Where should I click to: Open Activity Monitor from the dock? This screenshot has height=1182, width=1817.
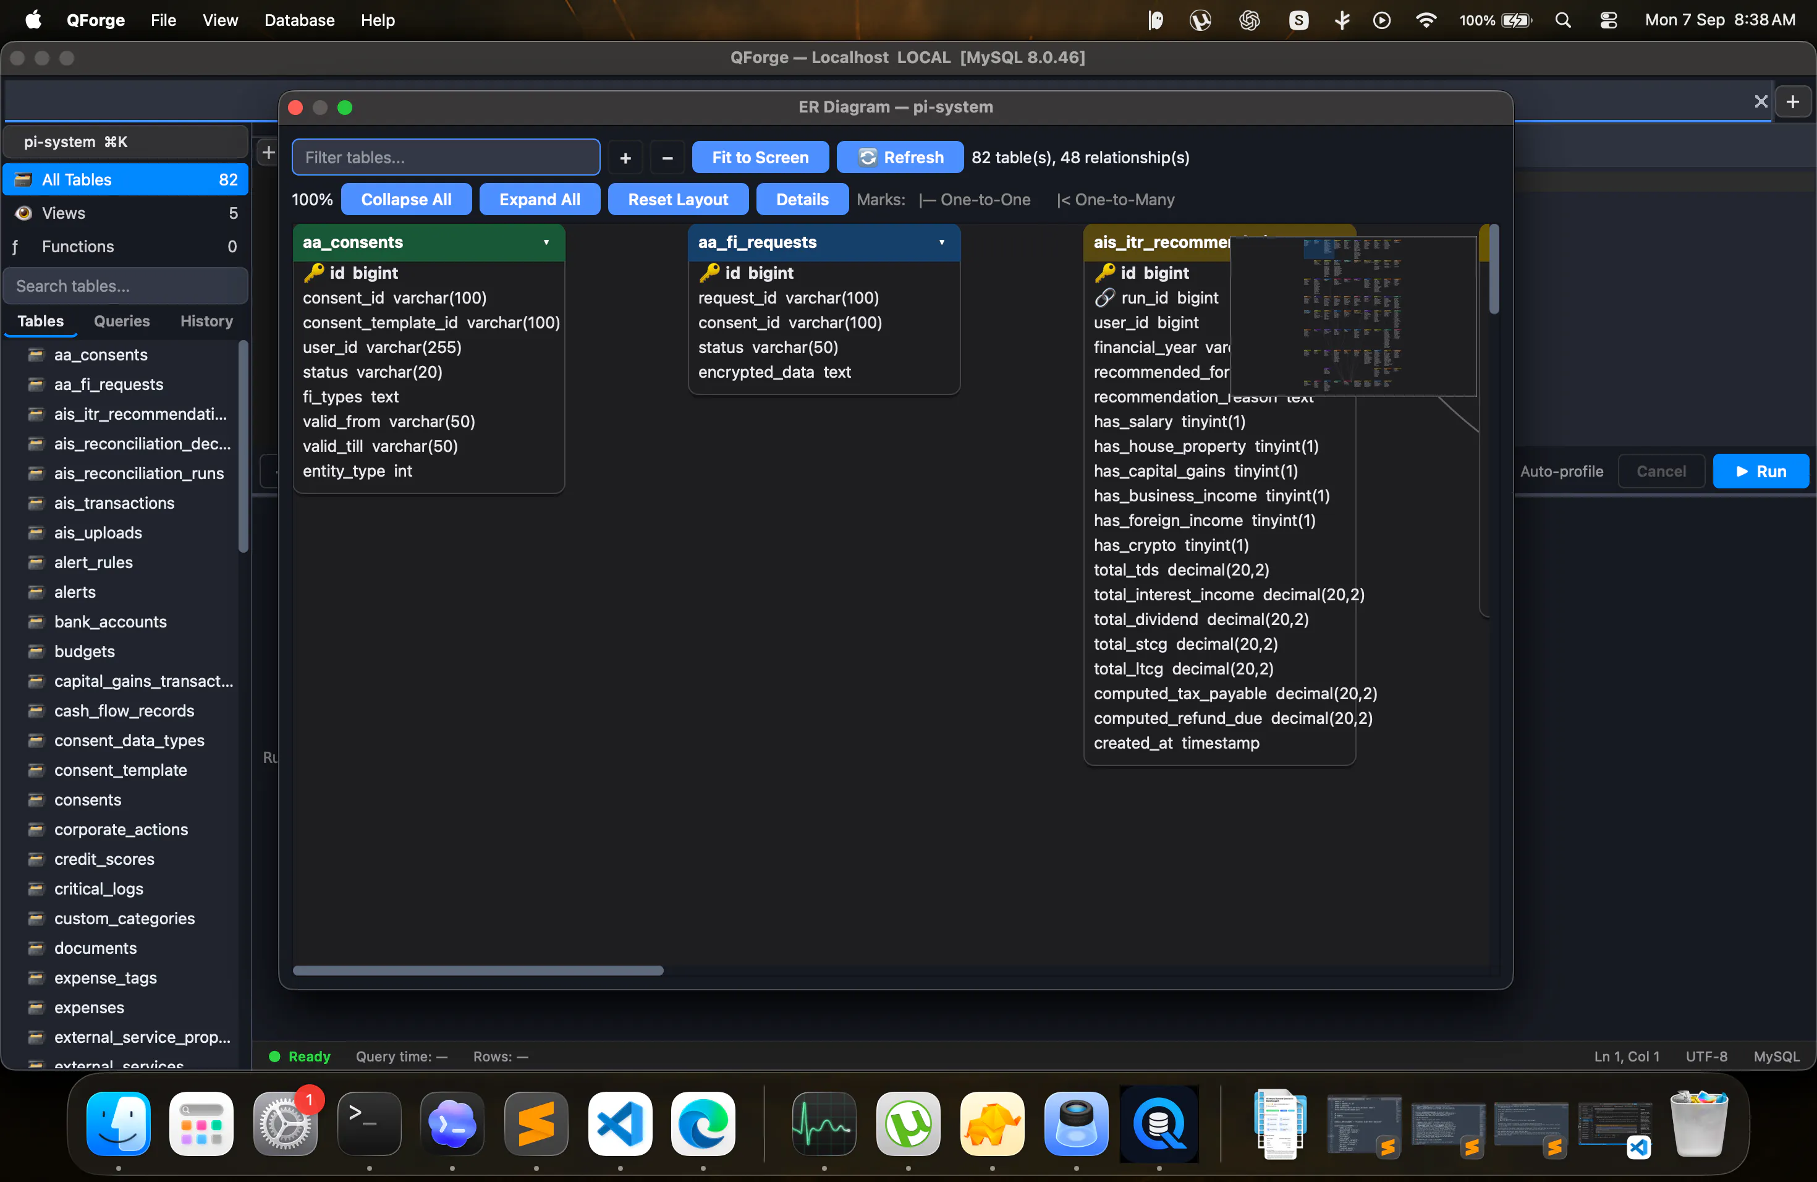tap(824, 1124)
